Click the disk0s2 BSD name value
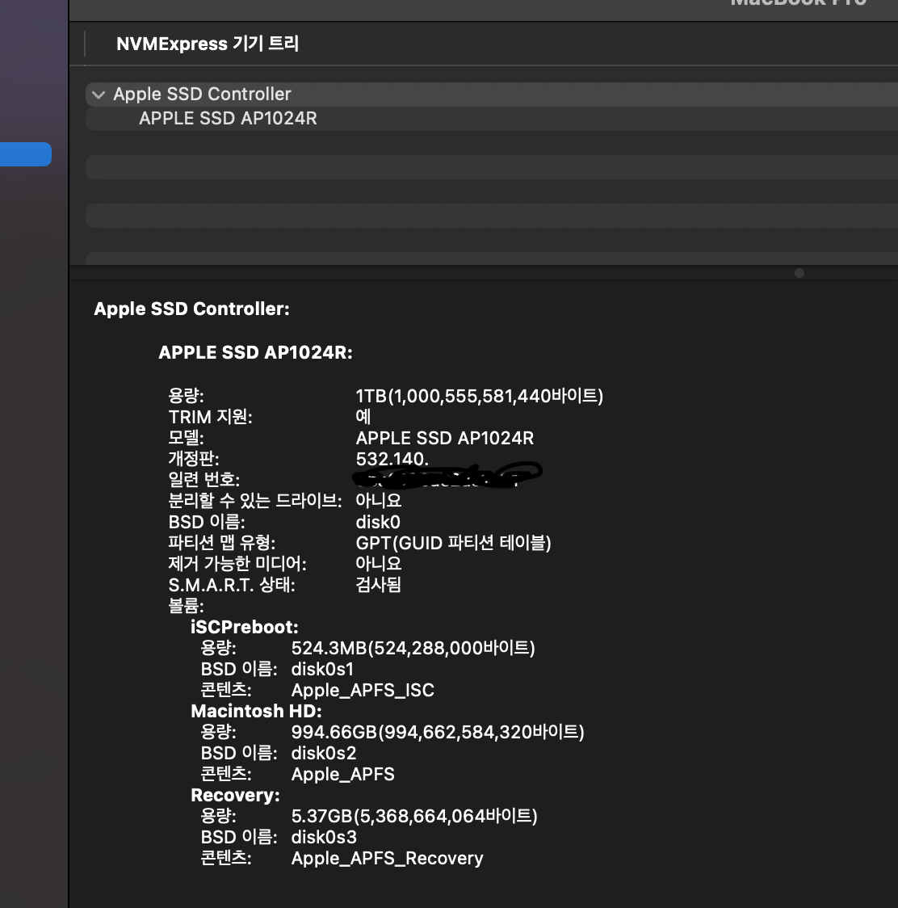898x908 pixels. [324, 753]
